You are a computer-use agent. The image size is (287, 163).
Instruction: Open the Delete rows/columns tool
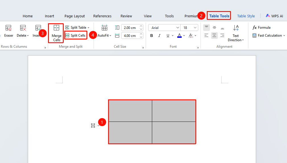click(23, 31)
